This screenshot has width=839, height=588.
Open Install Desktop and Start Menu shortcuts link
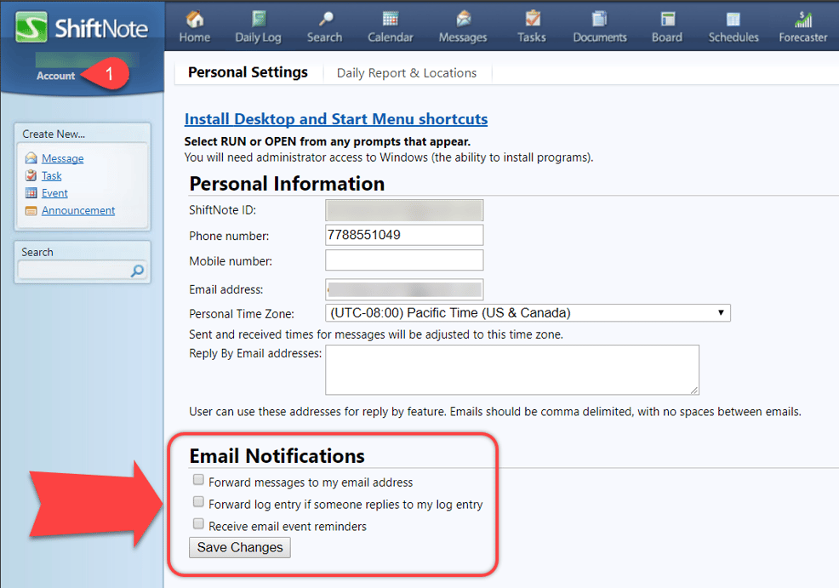click(336, 119)
